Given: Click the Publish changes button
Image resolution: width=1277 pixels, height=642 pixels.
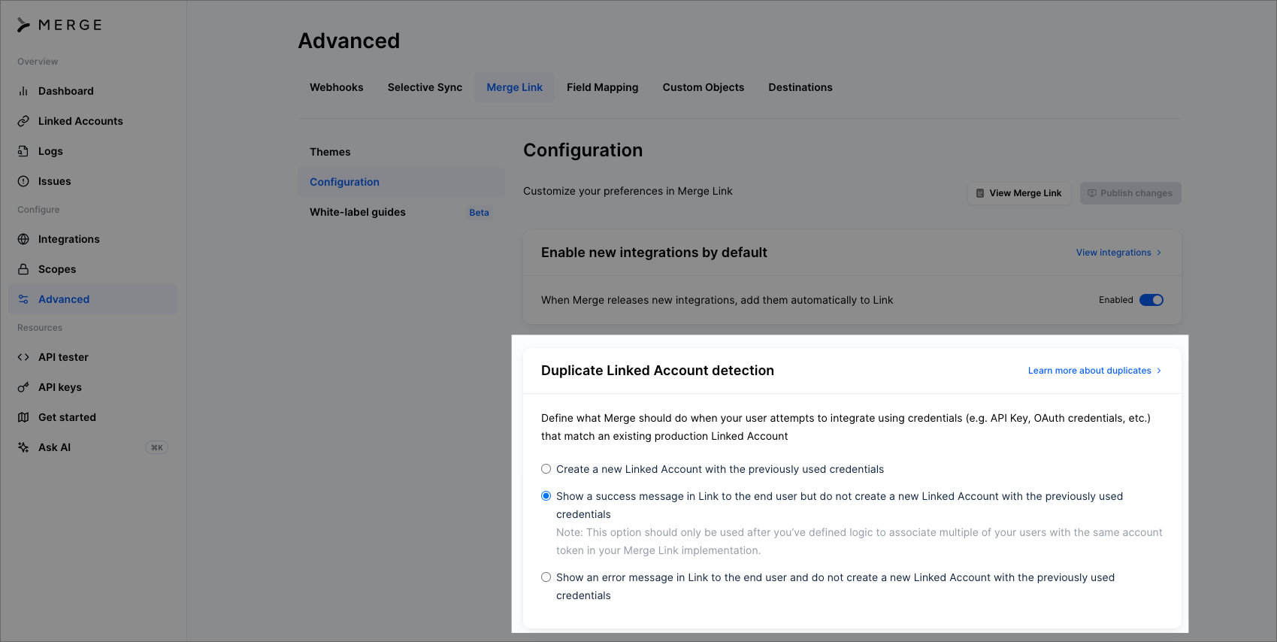Looking at the screenshot, I should pos(1130,193).
